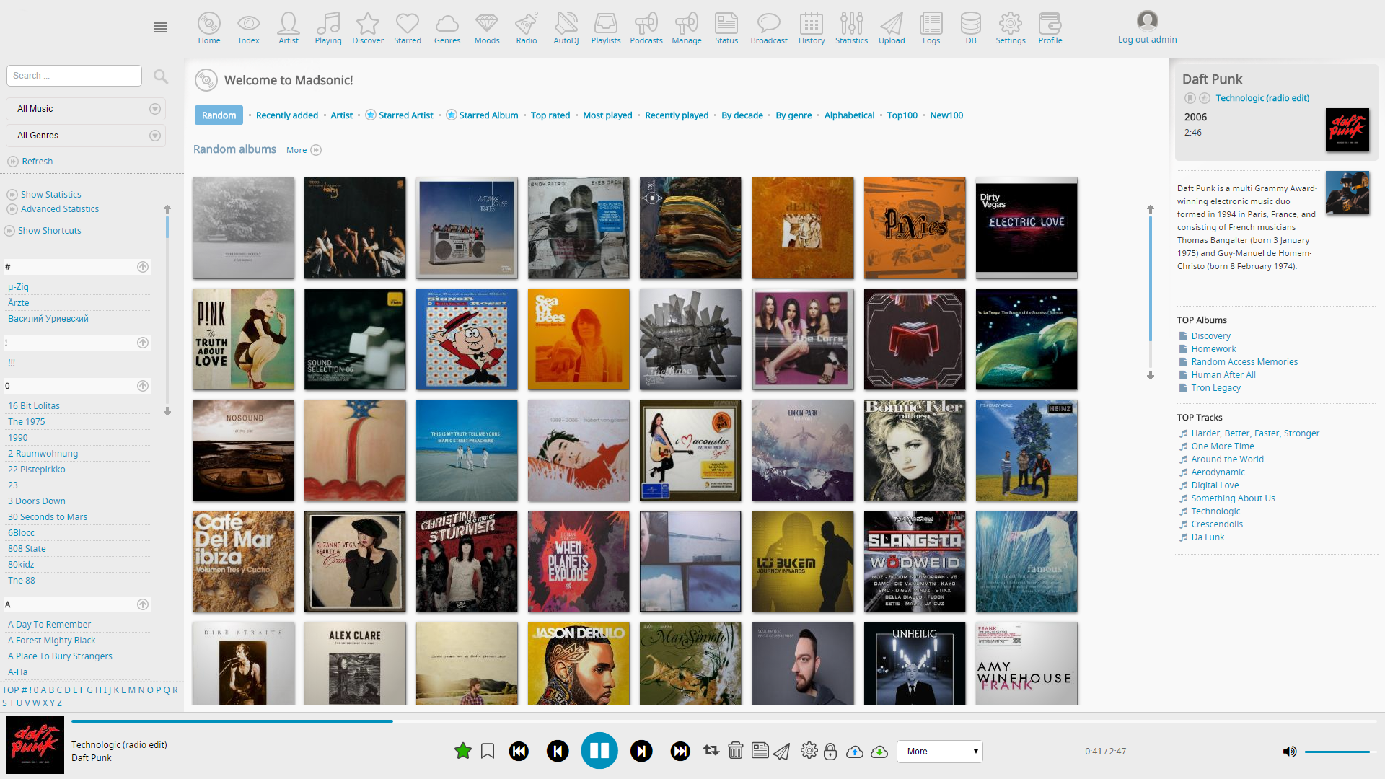Open the DB database icon
The height and width of the screenshot is (779, 1385).
pos(971,24)
